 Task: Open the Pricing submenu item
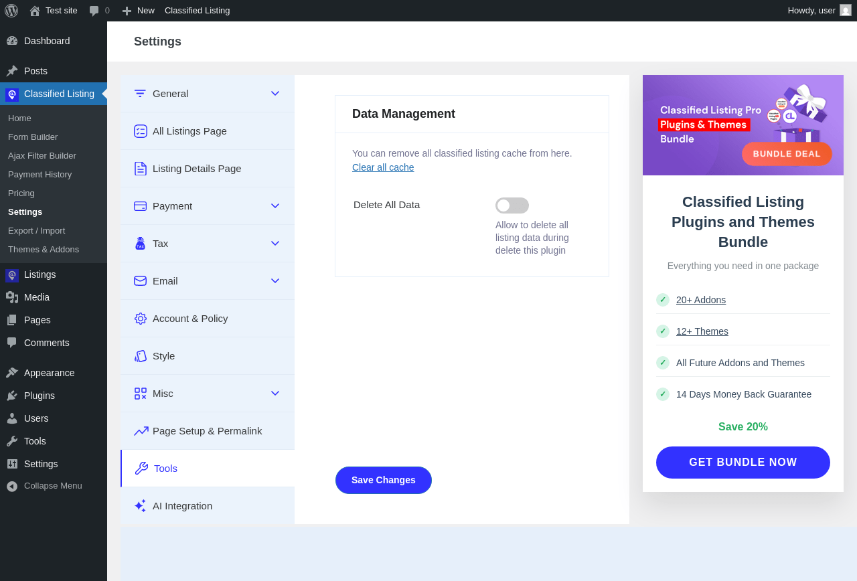coord(54,193)
